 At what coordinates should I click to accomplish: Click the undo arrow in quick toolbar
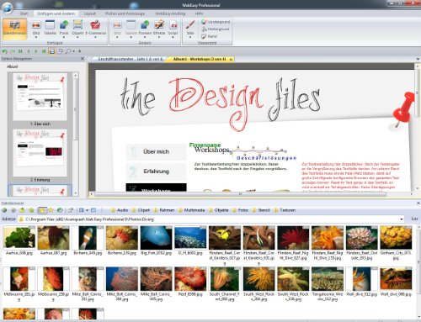(x=4, y=51)
